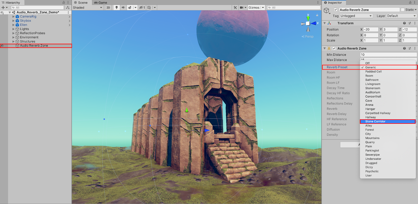Expand the CameraRig hierarchy item
418x204 pixels.
pyautogui.click(x=14, y=16)
